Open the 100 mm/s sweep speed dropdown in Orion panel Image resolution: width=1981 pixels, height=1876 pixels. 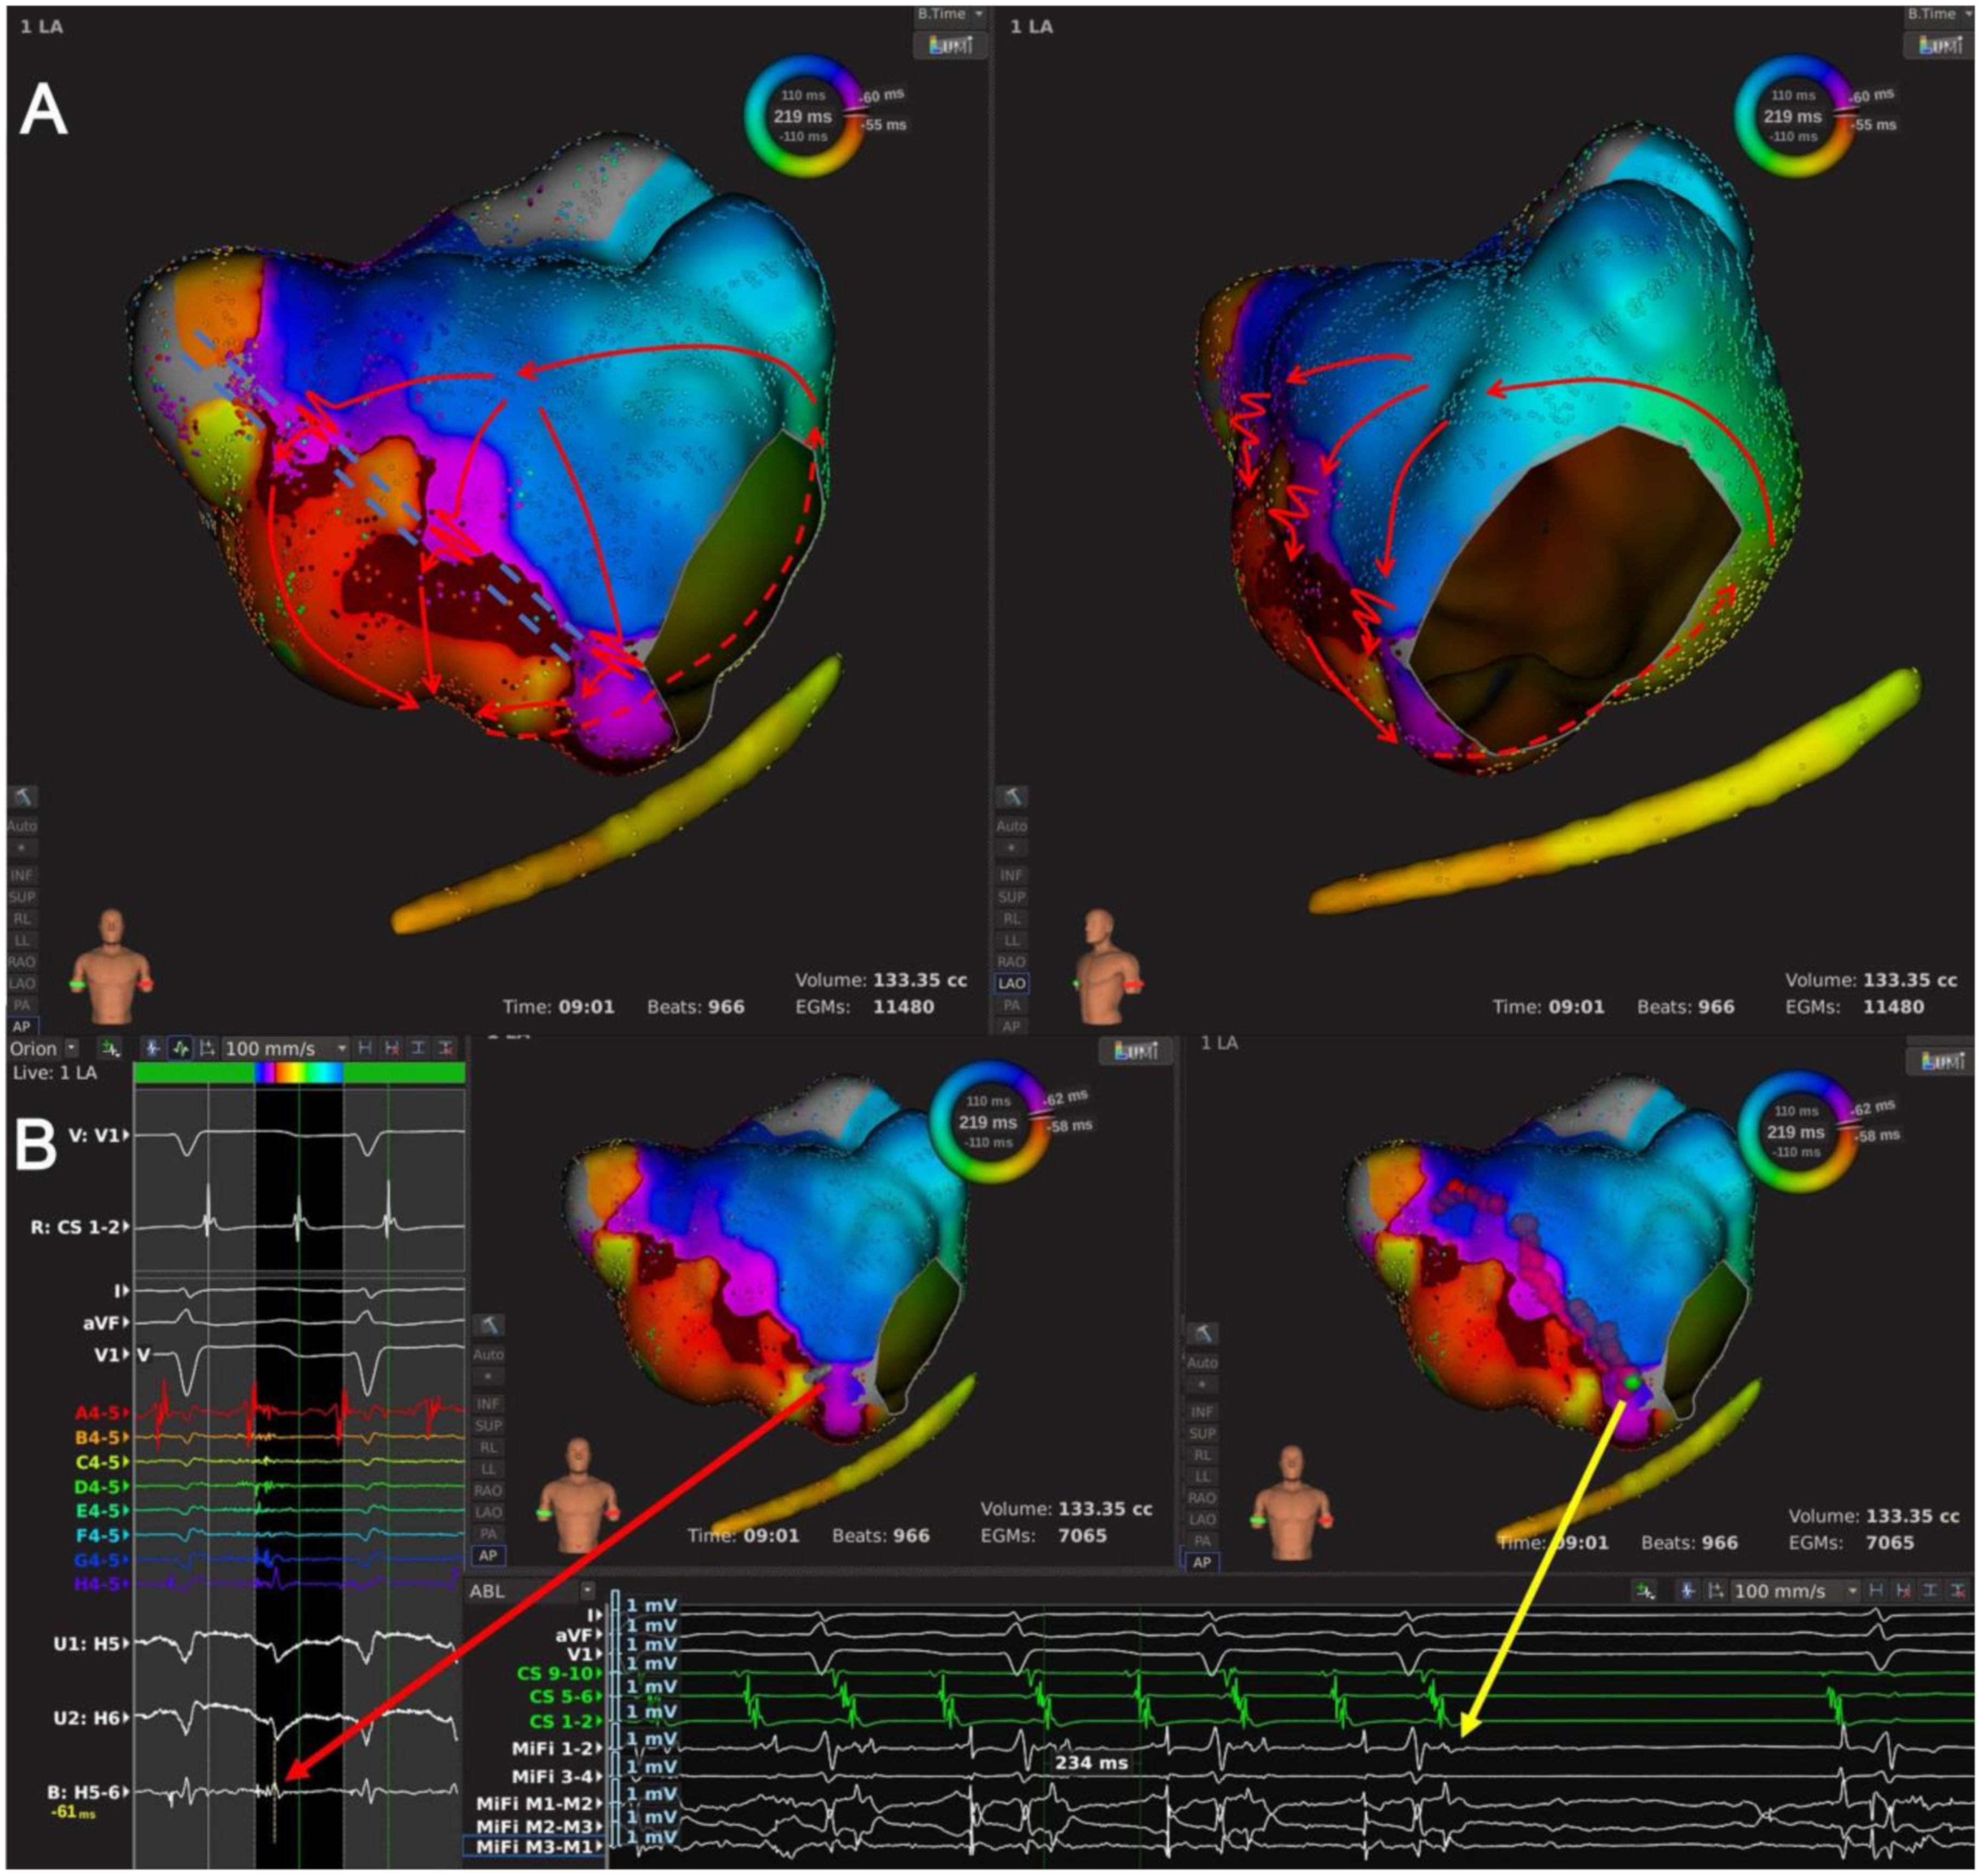point(342,1048)
